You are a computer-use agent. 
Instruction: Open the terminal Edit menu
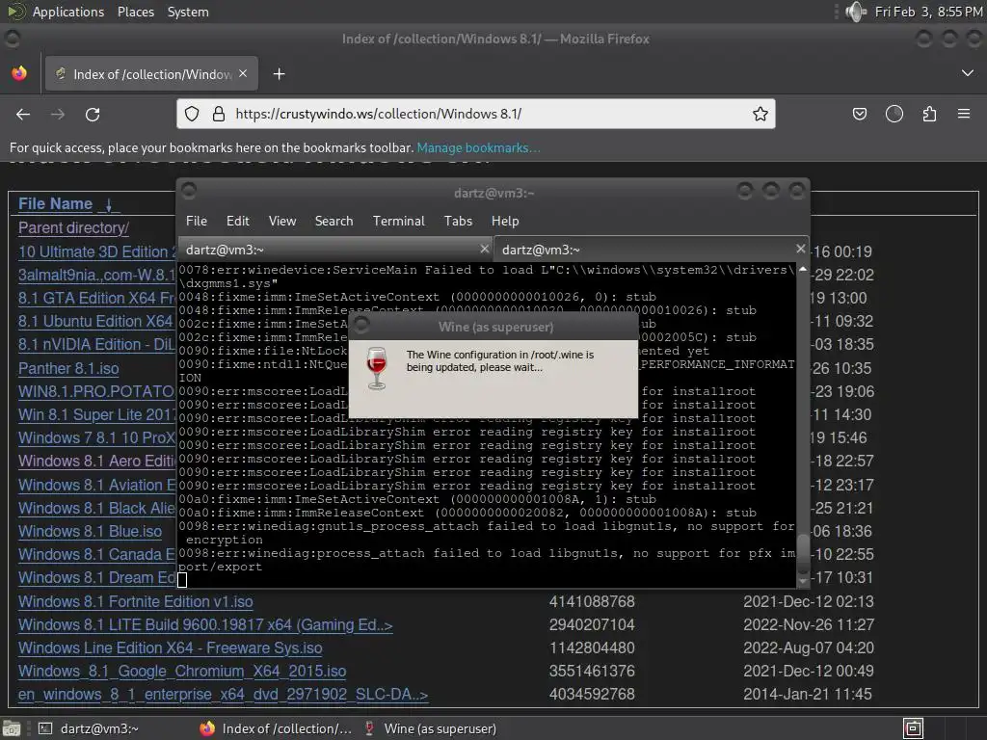point(237,221)
